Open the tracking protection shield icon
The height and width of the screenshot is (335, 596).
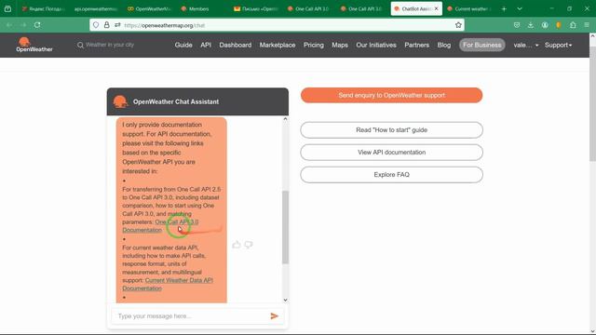click(x=96, y=25)
